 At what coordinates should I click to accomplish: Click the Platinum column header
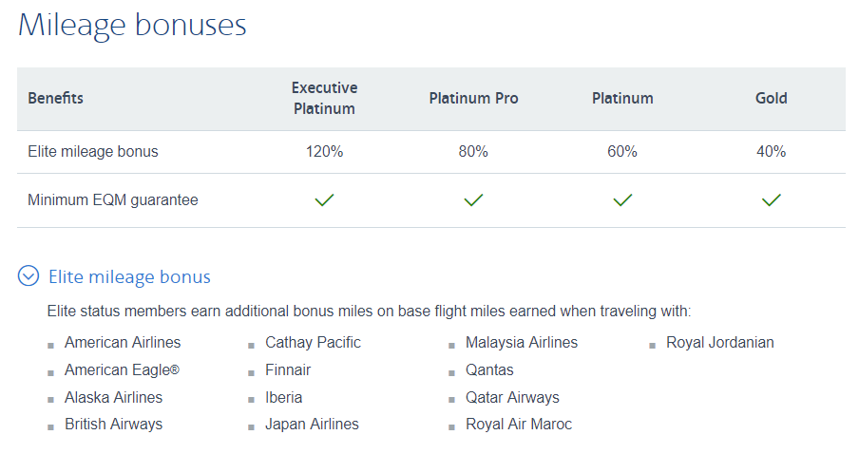coord(622,99)
